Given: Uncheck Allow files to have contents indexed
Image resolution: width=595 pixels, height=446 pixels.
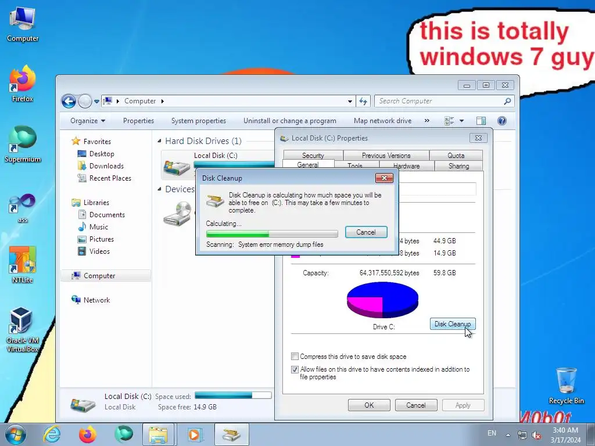Looking at the screenshot, I should click(x=295, y=369).
